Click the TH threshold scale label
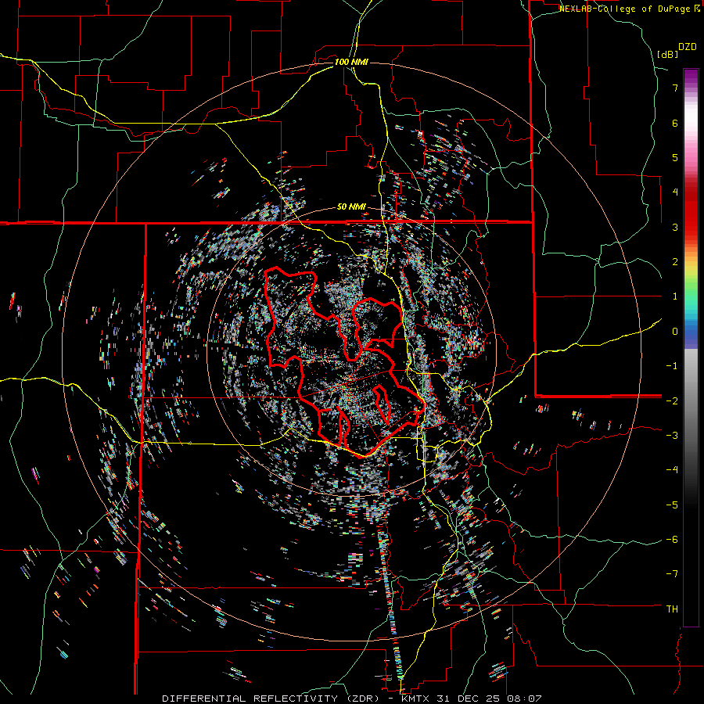Screen dimensions: 704x704 click(672, 609)
